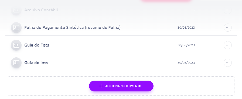Open the Guia do Inss document row
Screen dimensions: 242x99
(121, 63)
